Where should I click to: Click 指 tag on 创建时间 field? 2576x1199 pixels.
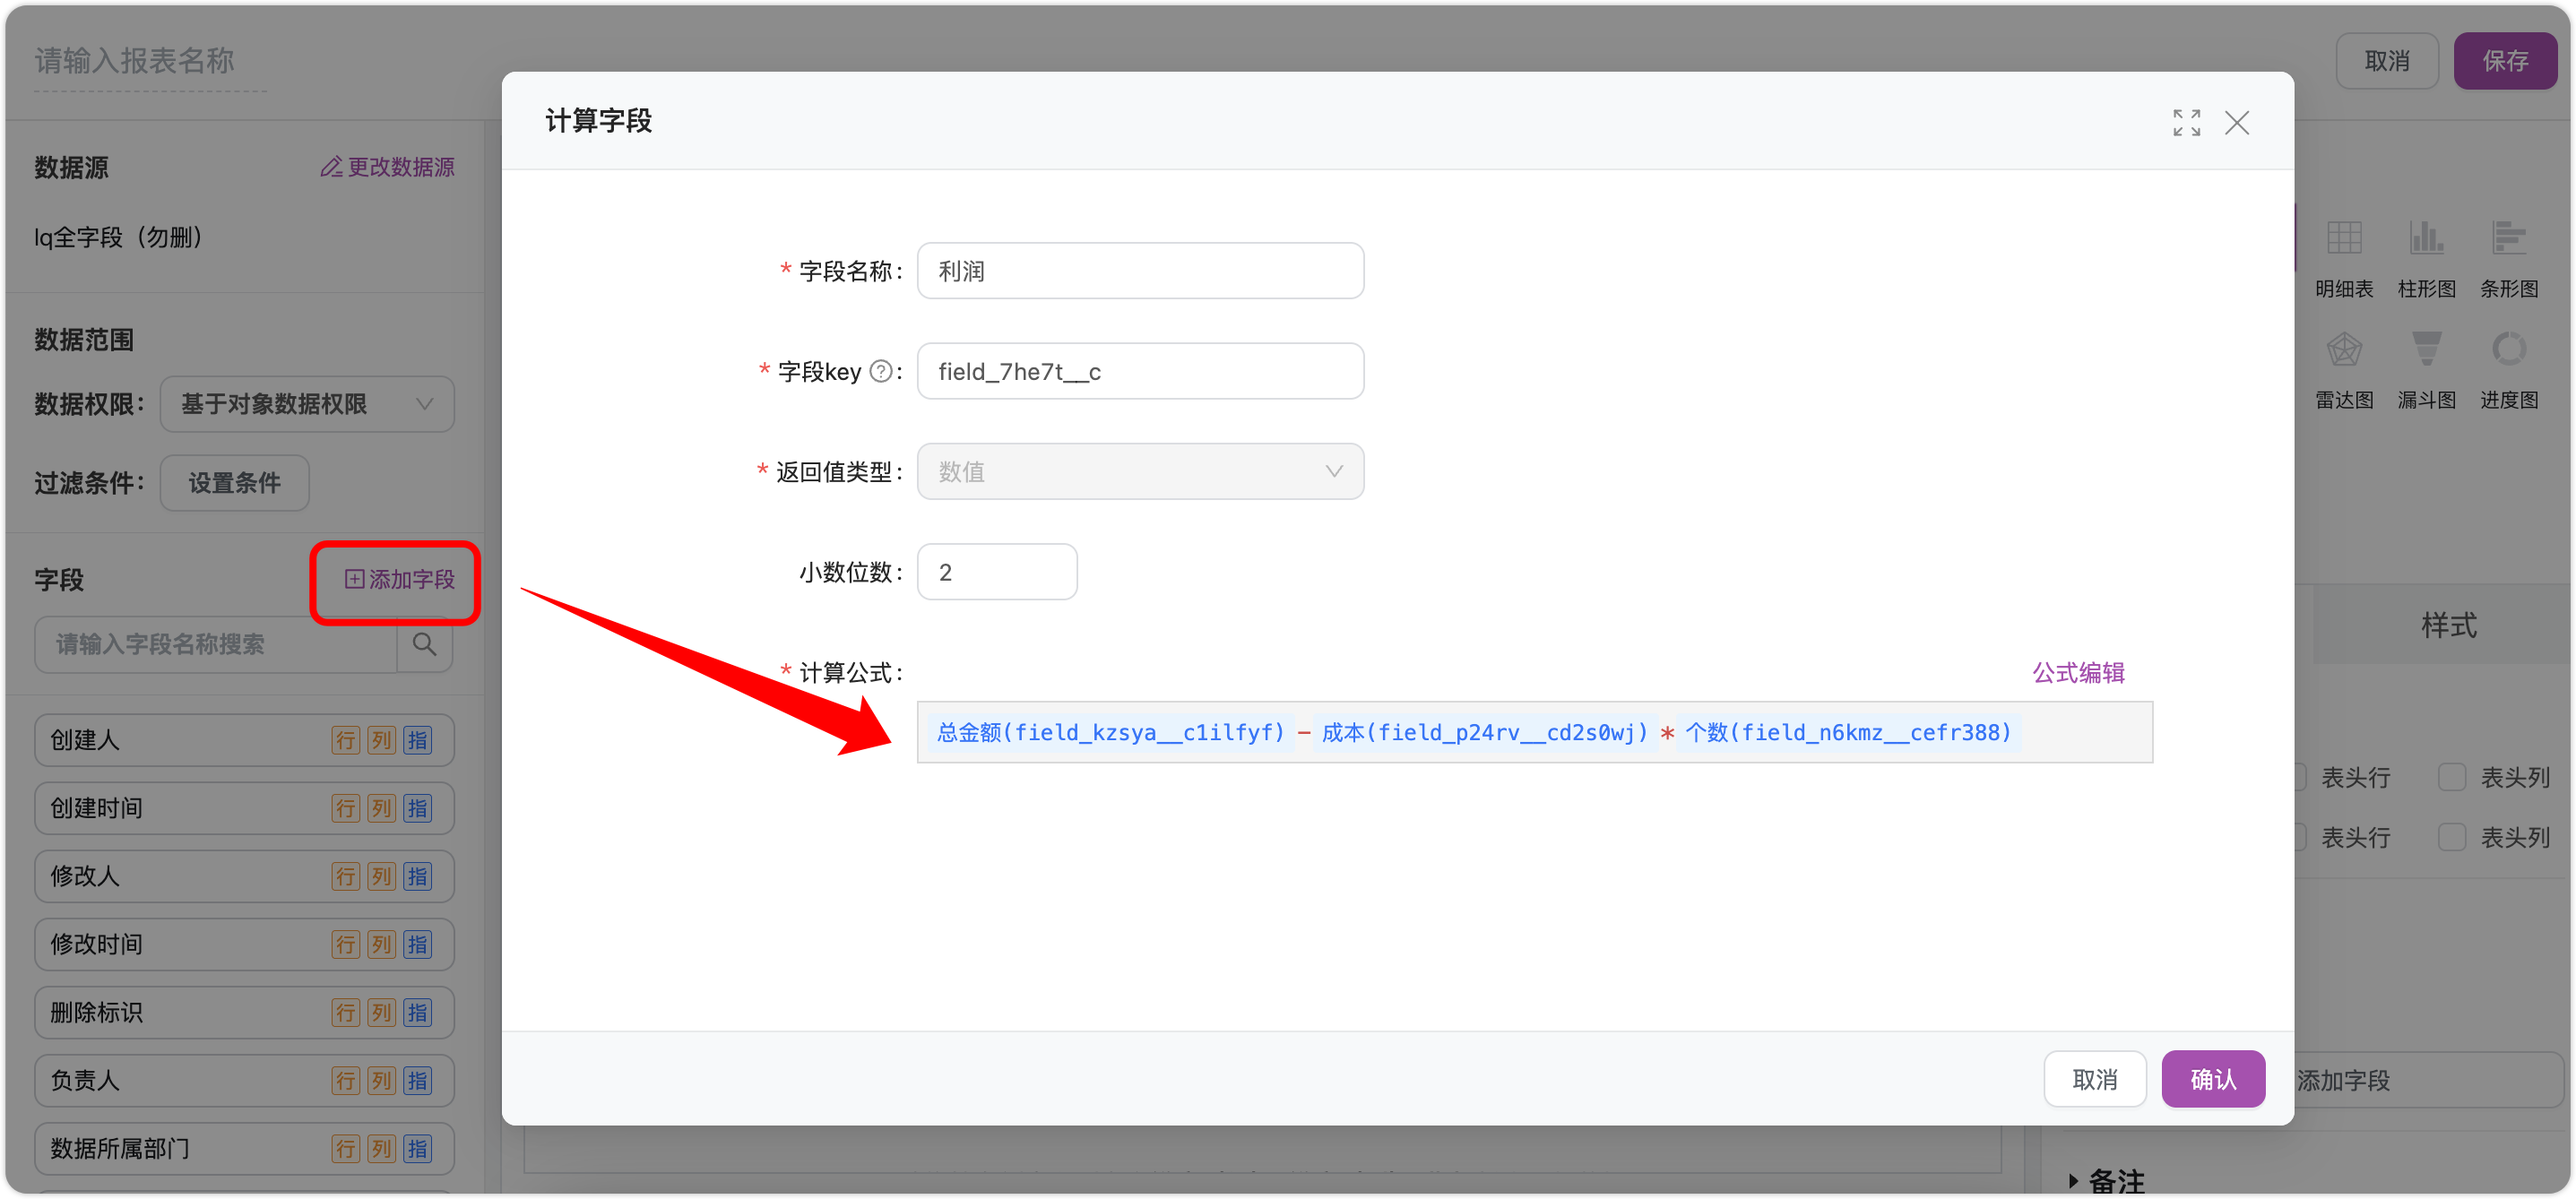[x=417, y=808]
